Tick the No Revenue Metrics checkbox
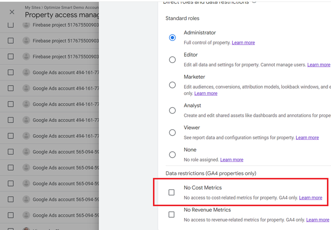Viewport: 331px width, 230px height. point(171,215)
